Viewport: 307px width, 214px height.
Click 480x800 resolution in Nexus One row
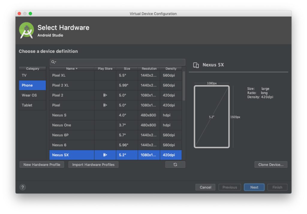coord(148,125)
